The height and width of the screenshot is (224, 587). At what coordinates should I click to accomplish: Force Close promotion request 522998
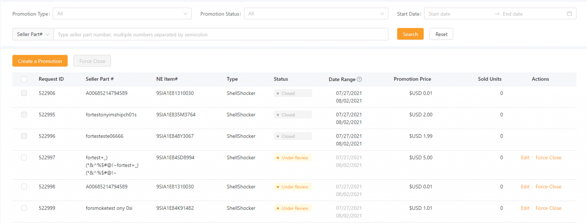548,187
